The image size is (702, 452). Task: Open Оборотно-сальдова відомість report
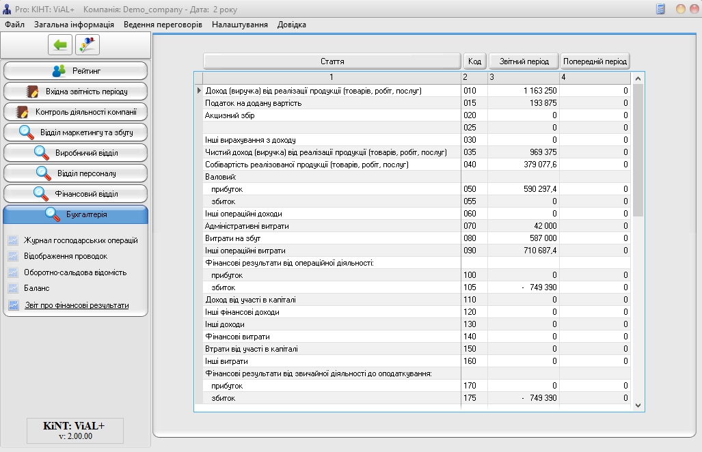point(75,272)
